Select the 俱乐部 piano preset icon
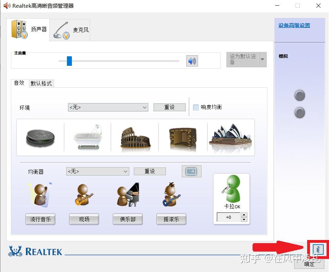The image size is (329, 272). pos(127,194)
